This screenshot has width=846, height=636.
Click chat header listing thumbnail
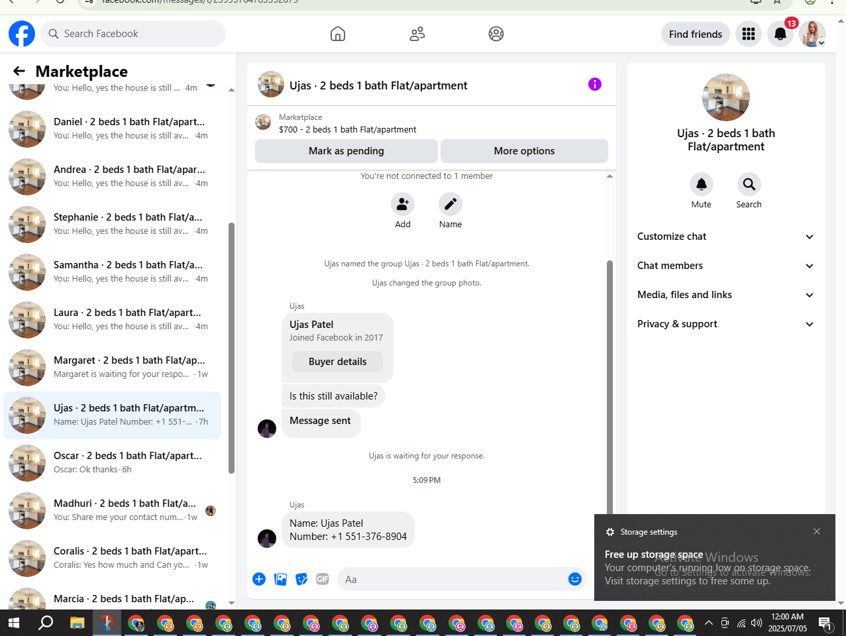271,85
